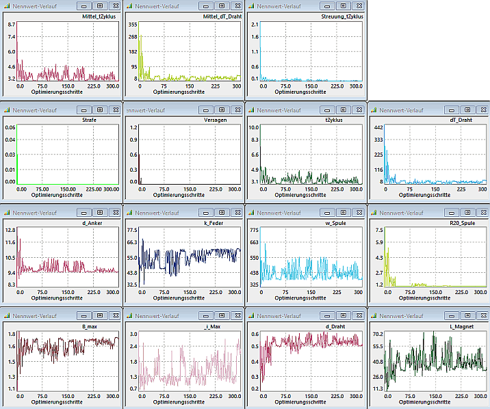Maximize the k_Feder chart window
490x409 pixels.
pos(221,213)
